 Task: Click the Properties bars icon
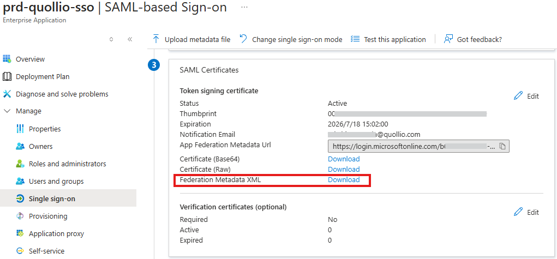[20, 129]
